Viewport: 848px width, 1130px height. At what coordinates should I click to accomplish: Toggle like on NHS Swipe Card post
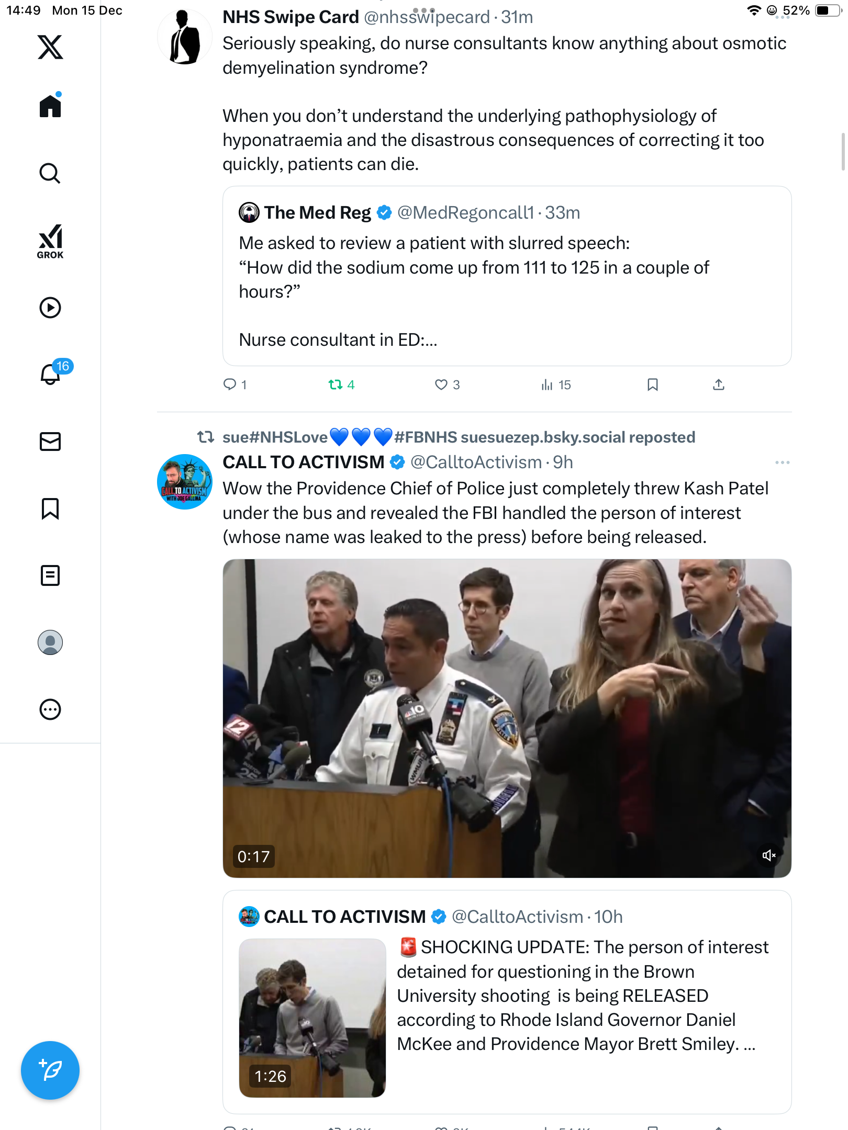441,385
